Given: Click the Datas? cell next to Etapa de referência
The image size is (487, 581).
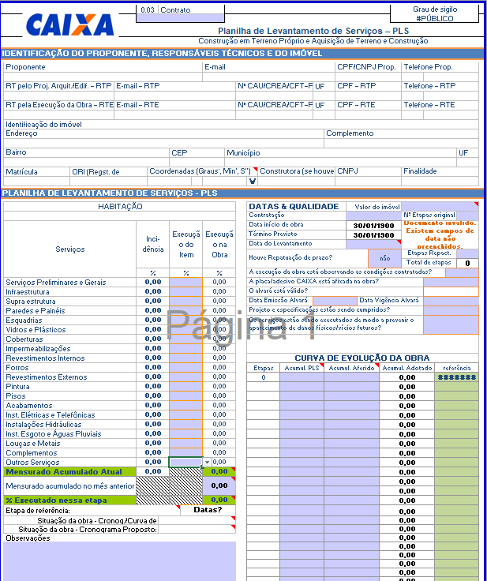Looking at the screenshot, I should [x=208, y=510].
